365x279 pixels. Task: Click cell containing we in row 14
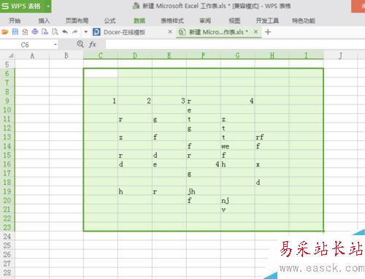(238, 146)
